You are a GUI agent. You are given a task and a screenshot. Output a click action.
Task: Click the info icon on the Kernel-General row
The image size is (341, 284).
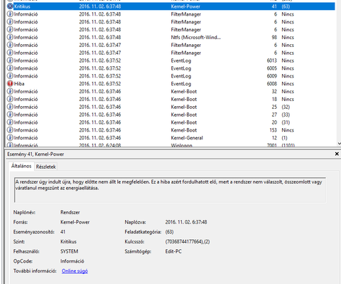[x=10, y=137]
